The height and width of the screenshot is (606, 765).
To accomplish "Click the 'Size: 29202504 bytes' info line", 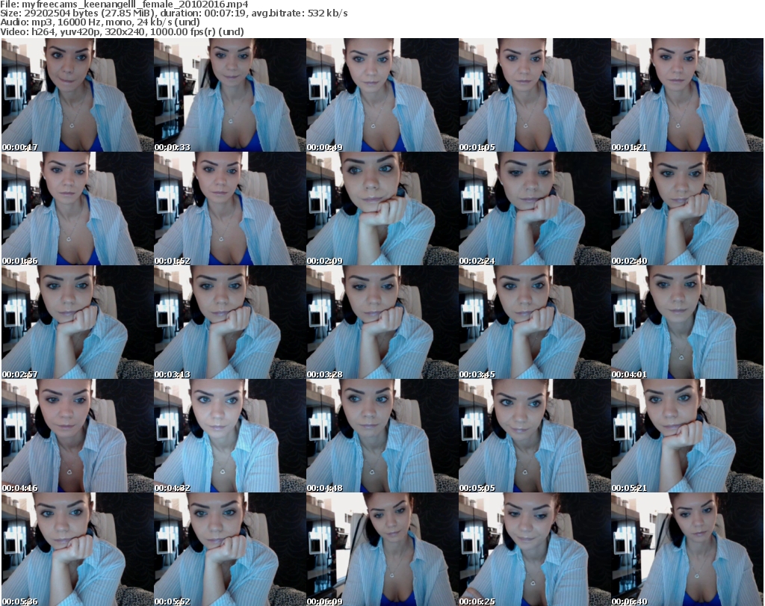I will [173, 13].
